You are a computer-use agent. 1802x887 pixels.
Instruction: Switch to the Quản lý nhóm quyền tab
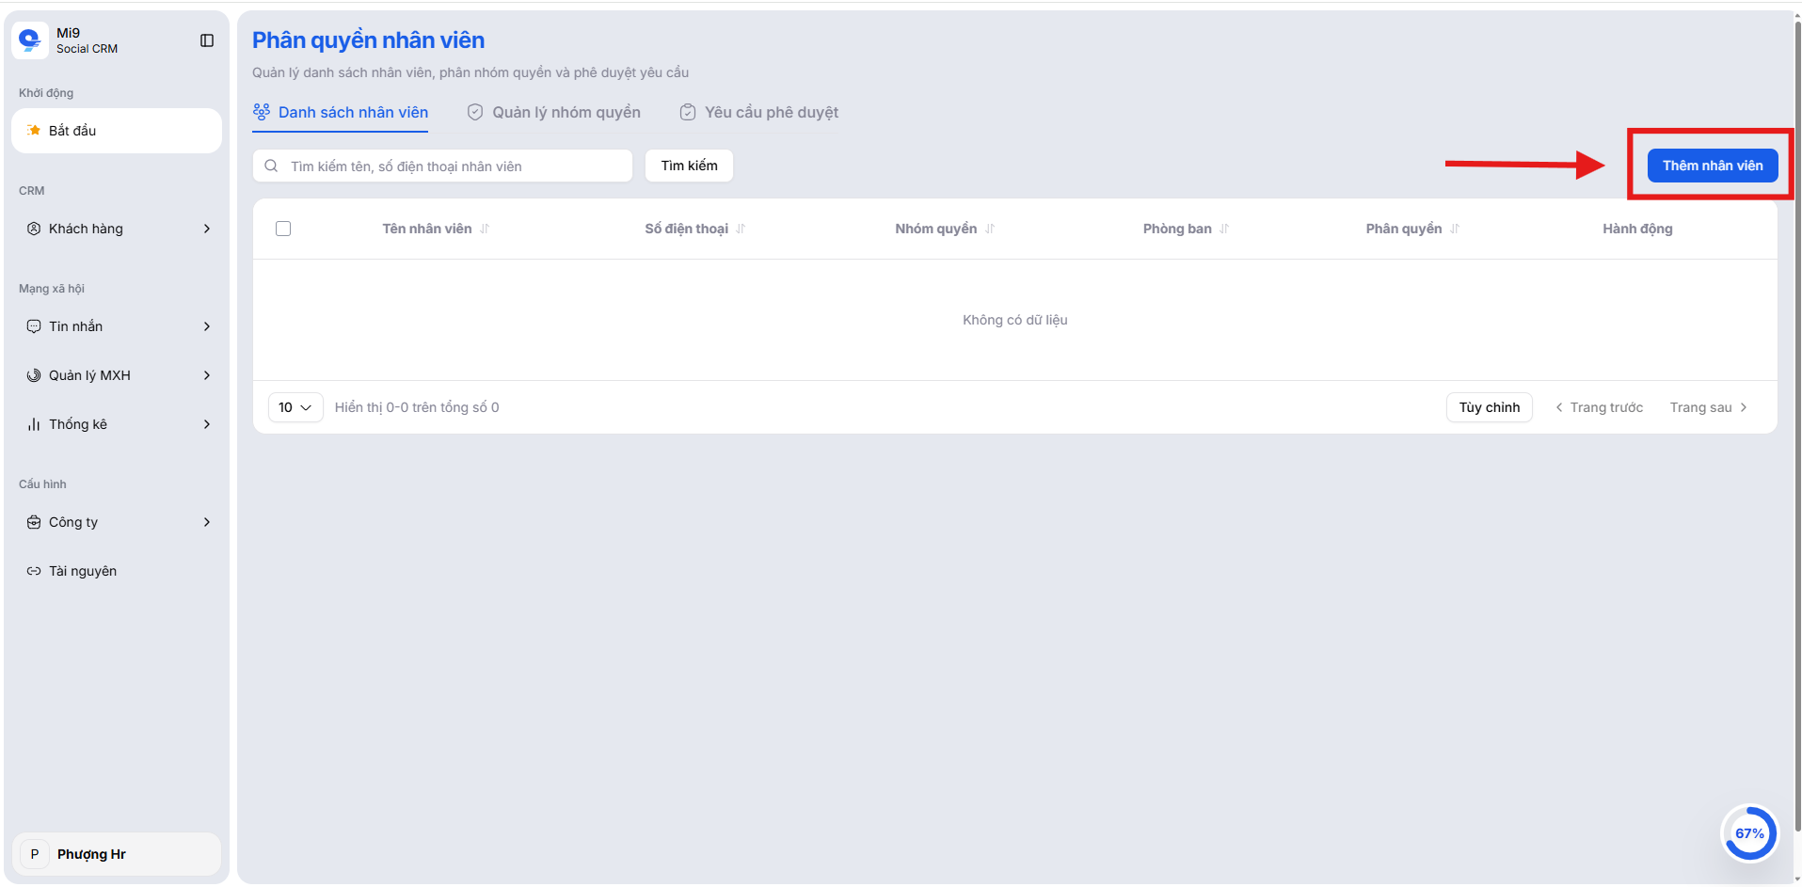[554, 112]
